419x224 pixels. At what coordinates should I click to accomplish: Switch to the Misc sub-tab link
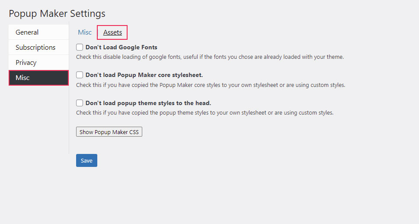coord(85,32)
